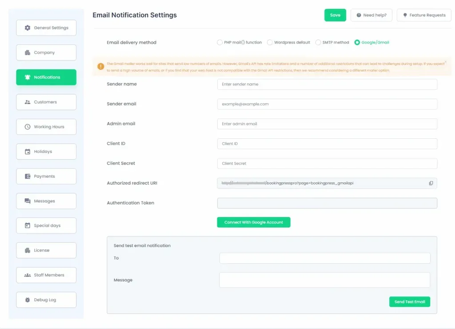Save the email notification settings
The height and width of the screenshot is (329, 455).
(x=335, y=15)
